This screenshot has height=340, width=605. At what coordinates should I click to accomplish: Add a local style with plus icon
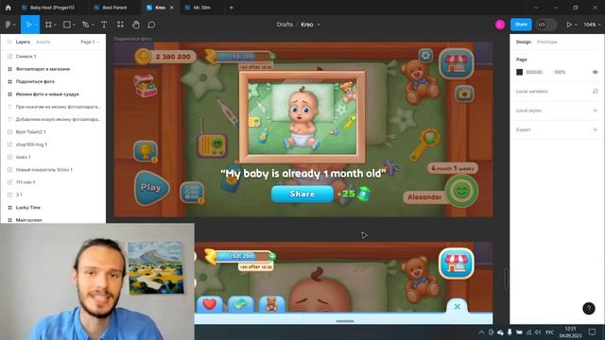point(595,110)
